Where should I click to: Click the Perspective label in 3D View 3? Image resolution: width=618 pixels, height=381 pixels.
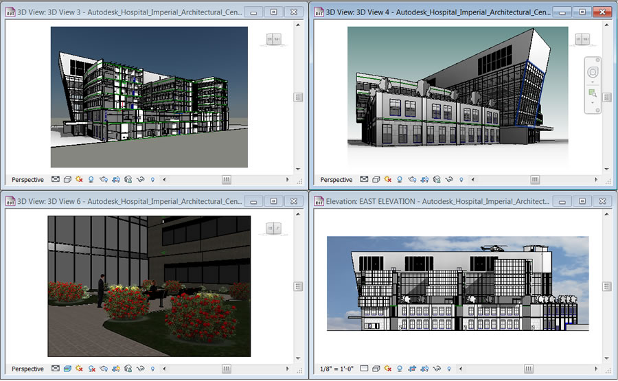tap(27, 180)
